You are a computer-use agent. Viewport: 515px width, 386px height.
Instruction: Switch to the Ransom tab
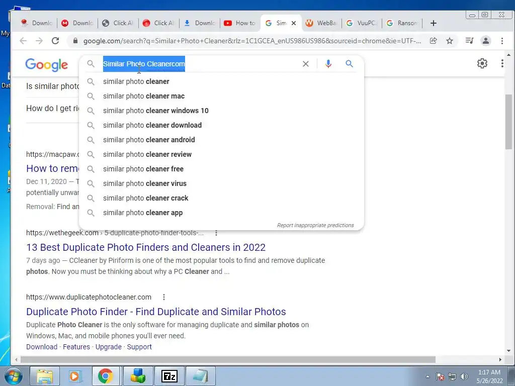pos(402,23)
